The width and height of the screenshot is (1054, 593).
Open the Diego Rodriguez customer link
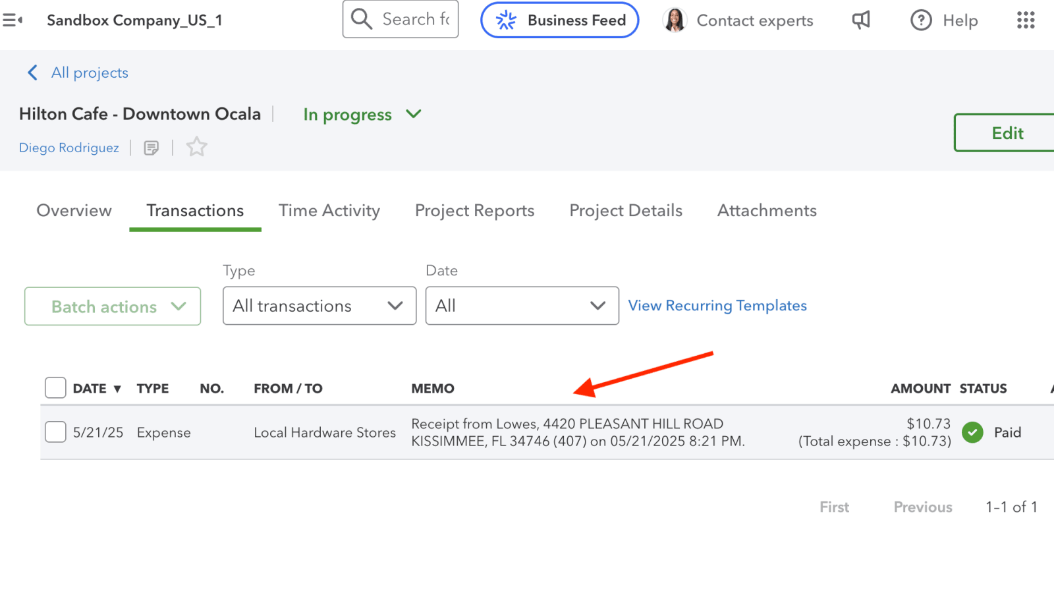coord(69,148)
